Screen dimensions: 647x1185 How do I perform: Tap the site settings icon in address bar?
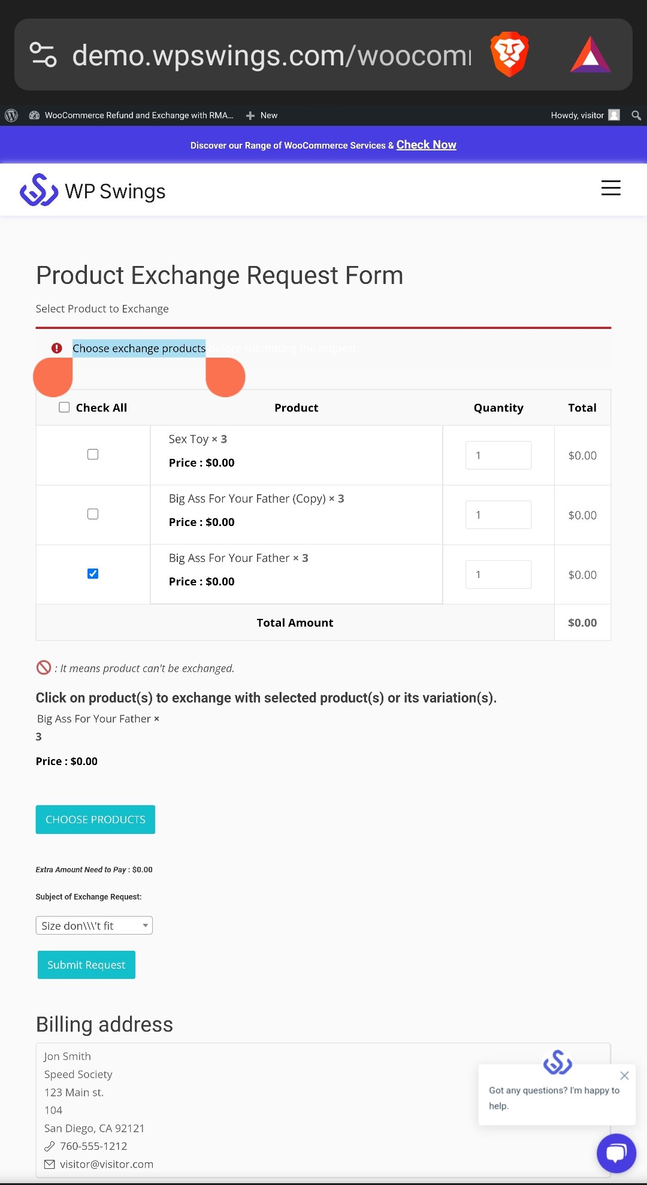43,55
